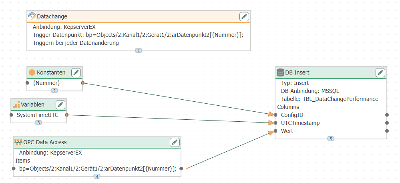
Task: Click the Trigger-Datenpunkt line in the Datachange node
Action: coord(138,35)
